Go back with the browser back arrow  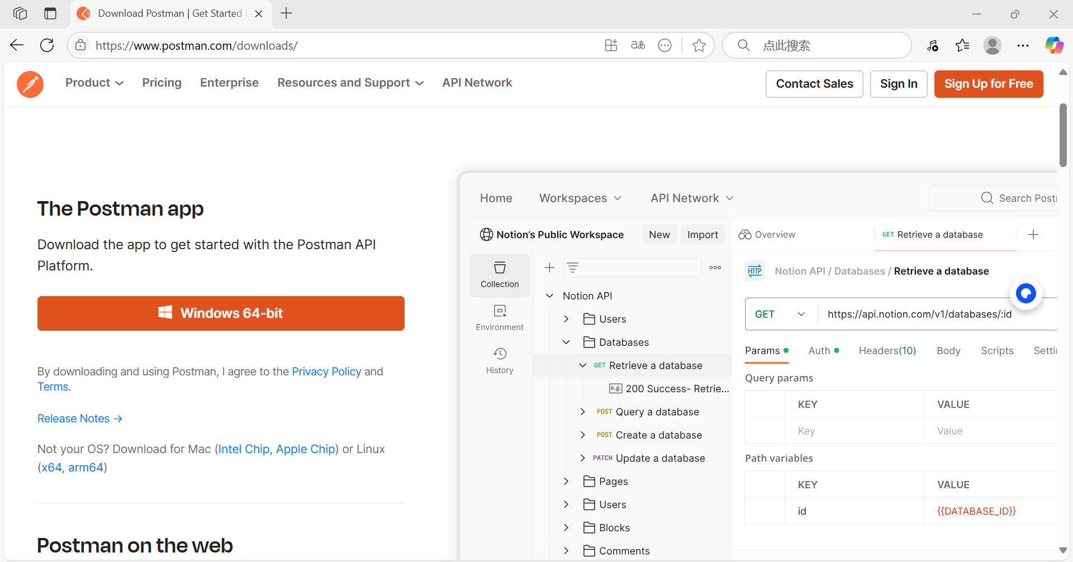click(x=17, y=45)
